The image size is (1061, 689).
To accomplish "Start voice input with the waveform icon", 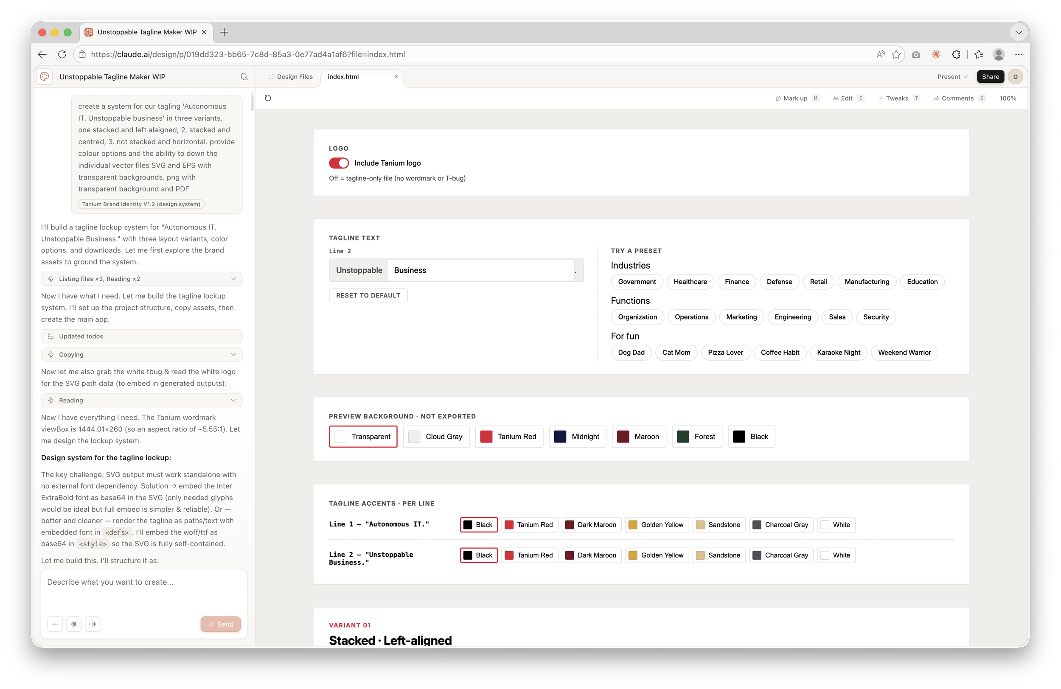I will [93, 624].
